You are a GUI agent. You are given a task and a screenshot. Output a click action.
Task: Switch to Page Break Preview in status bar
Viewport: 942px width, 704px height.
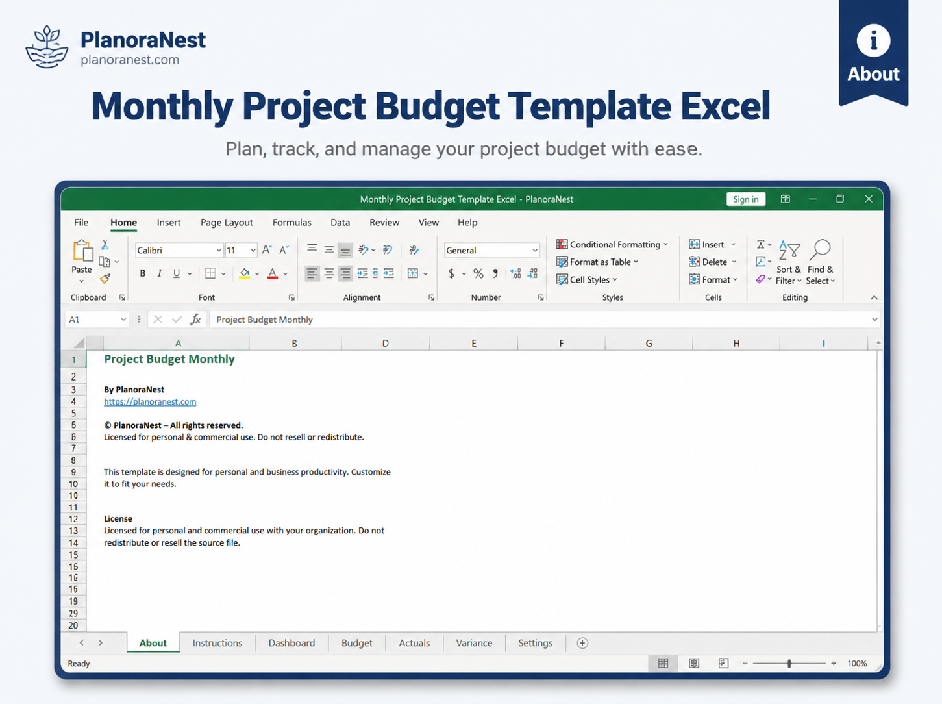723,663
